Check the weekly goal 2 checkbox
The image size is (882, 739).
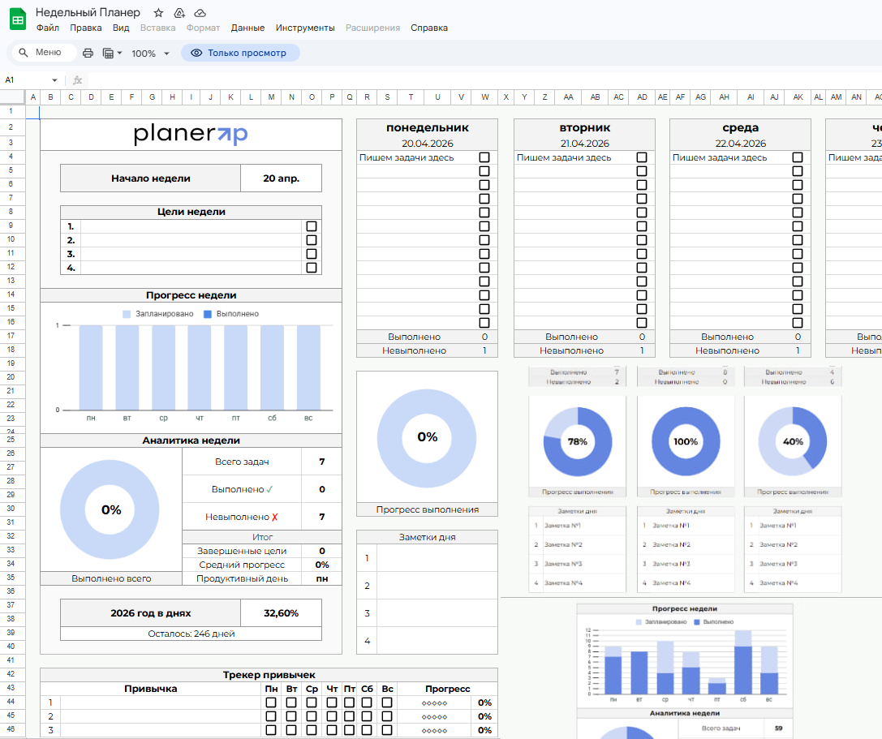click(312, 240)
